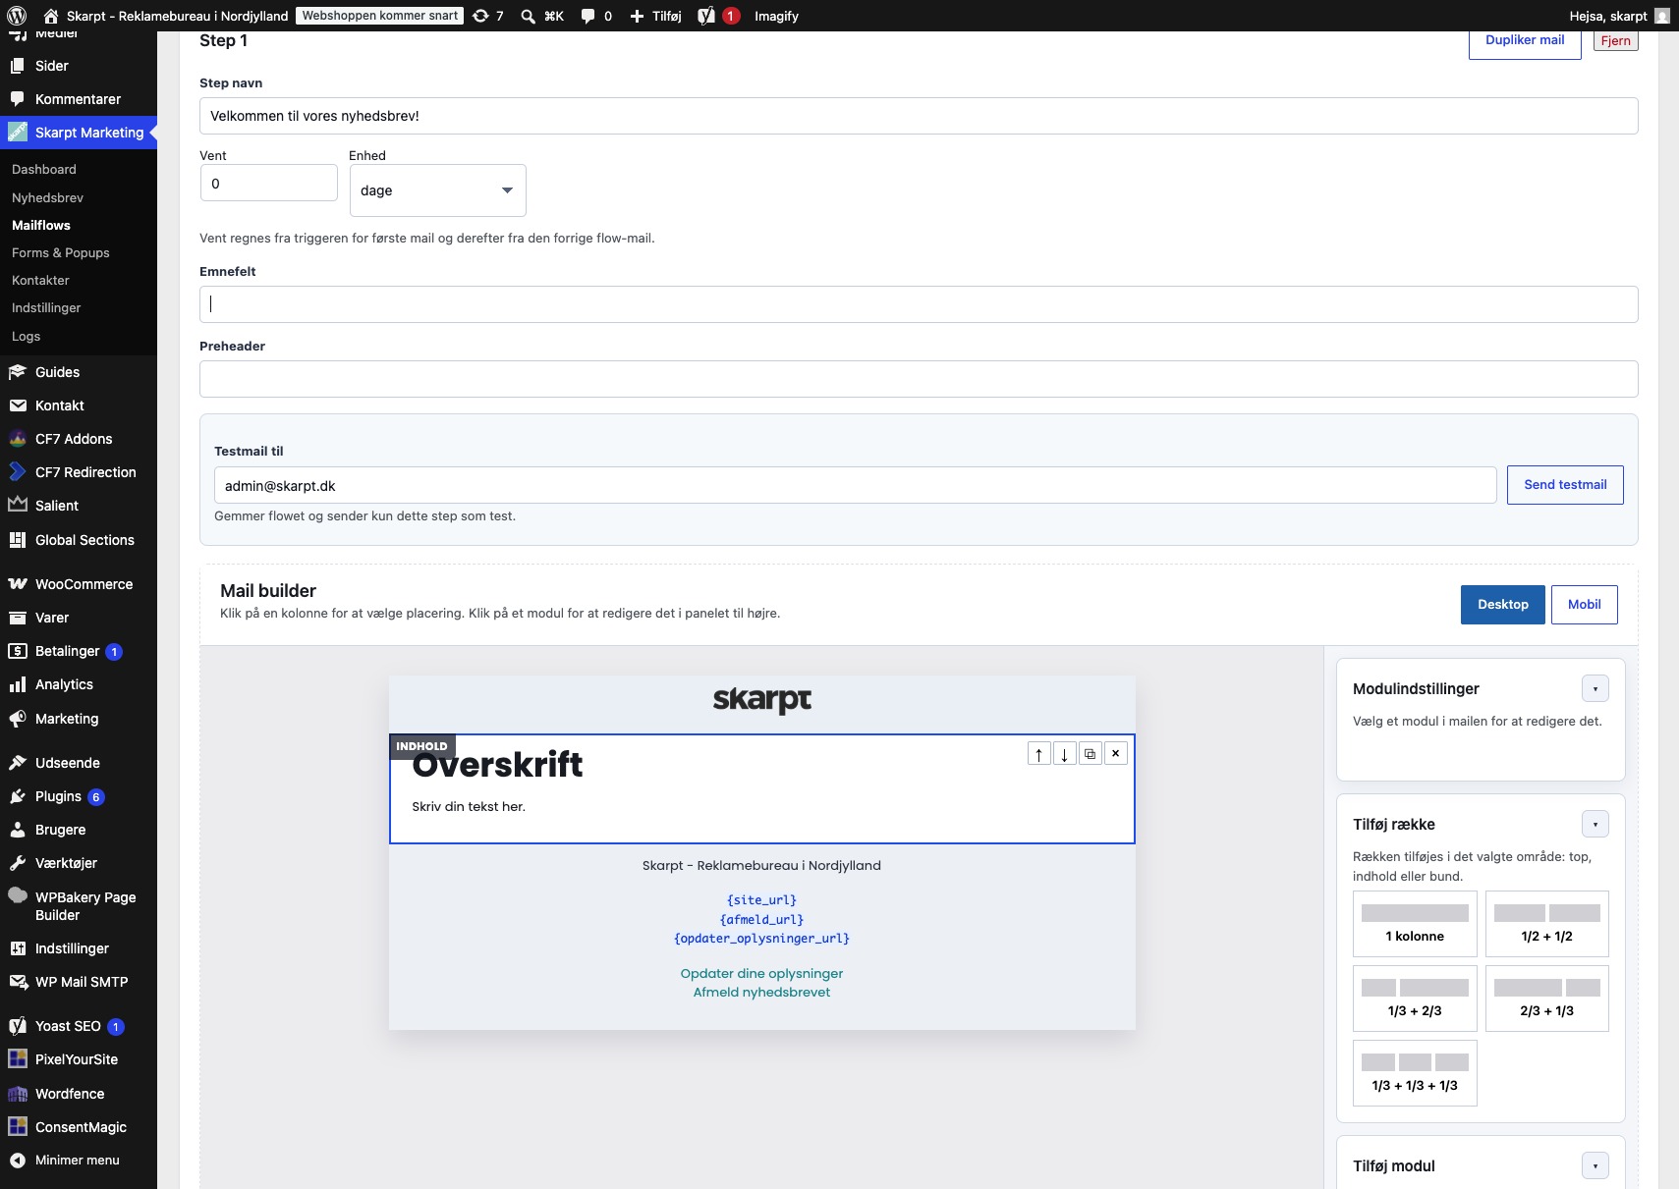This screenshot has width=1679, height=1189.
Task: Collapse the Modulindstillinger panel
Action: coord(1595,689)
